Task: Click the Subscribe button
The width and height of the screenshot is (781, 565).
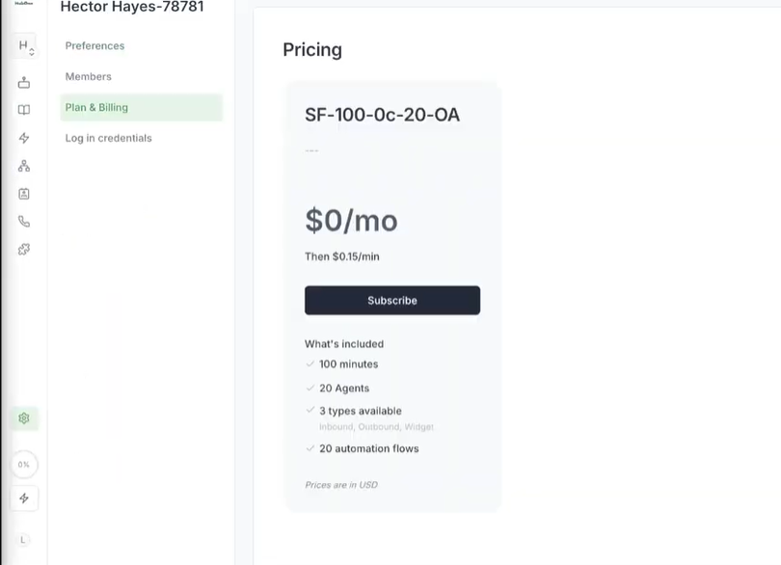Action: [x=392, y=301]
